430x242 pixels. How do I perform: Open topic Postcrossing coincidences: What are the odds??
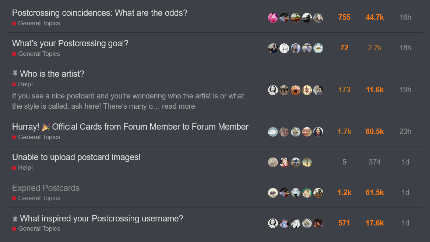99,13
